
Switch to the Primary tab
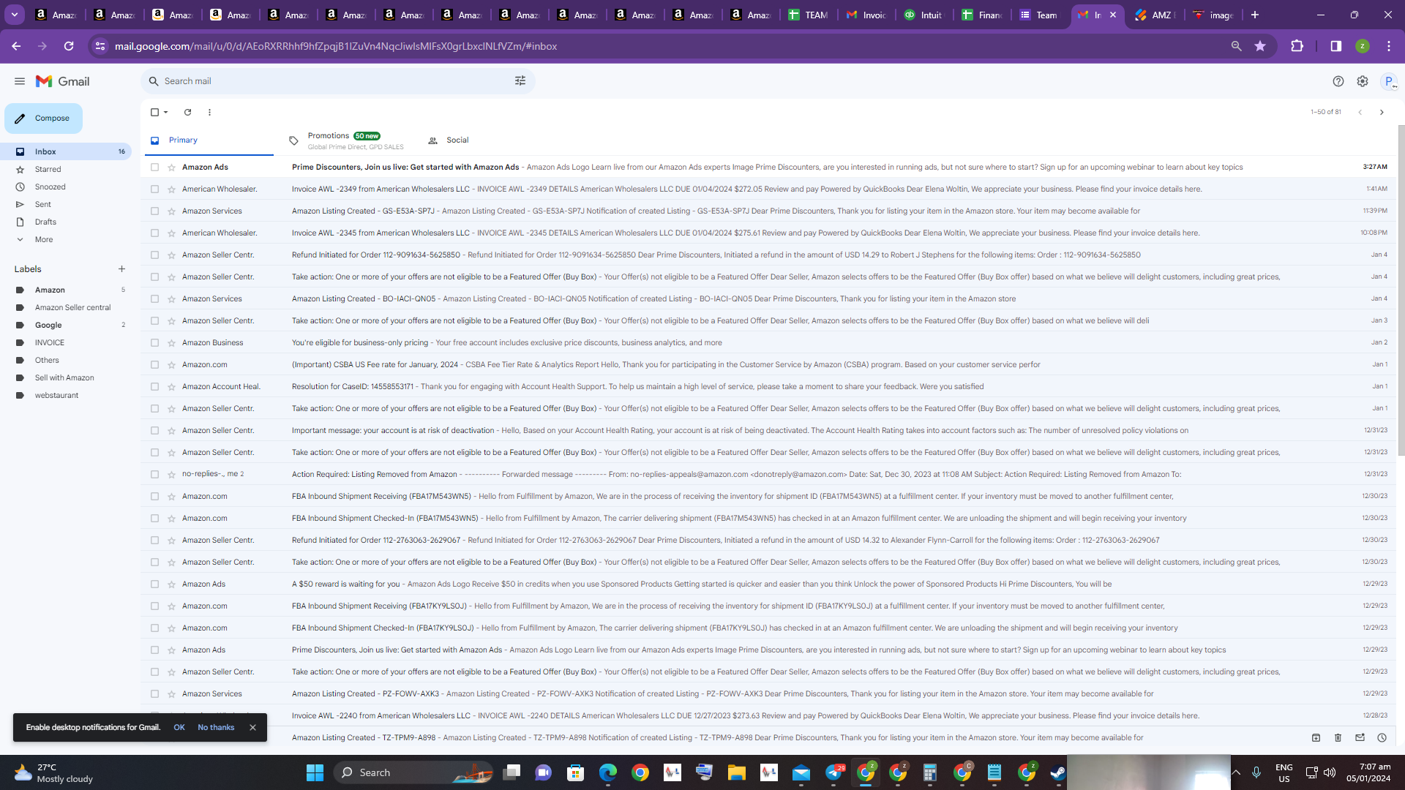coord(209,140)
